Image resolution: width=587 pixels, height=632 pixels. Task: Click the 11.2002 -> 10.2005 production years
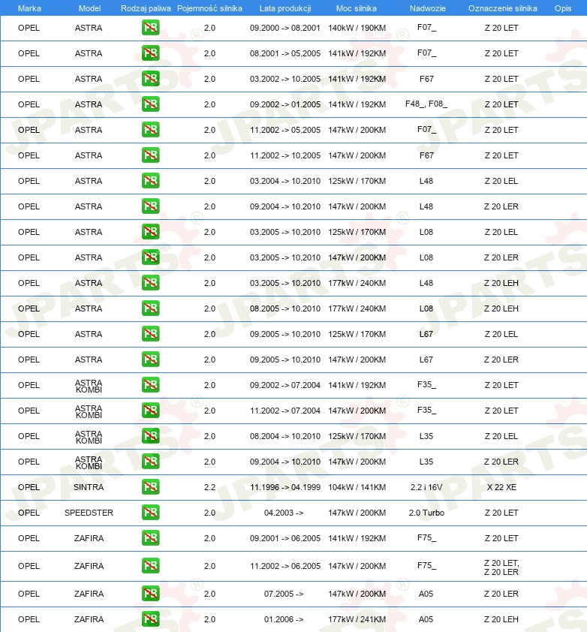click(285, 155)
